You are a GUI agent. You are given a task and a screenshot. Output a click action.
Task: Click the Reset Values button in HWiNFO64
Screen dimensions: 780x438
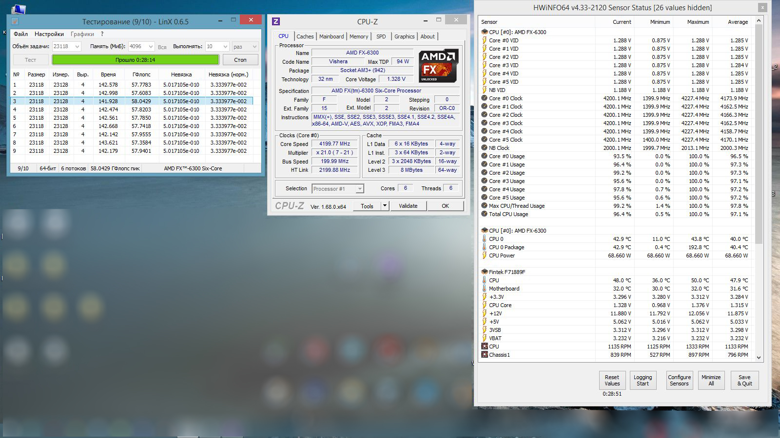(x=612, y=380)
